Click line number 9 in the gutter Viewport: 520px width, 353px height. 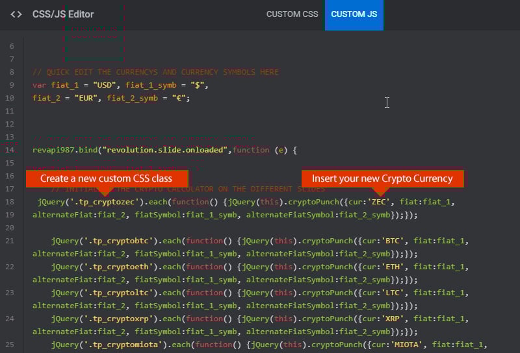[x=12, y=85]
